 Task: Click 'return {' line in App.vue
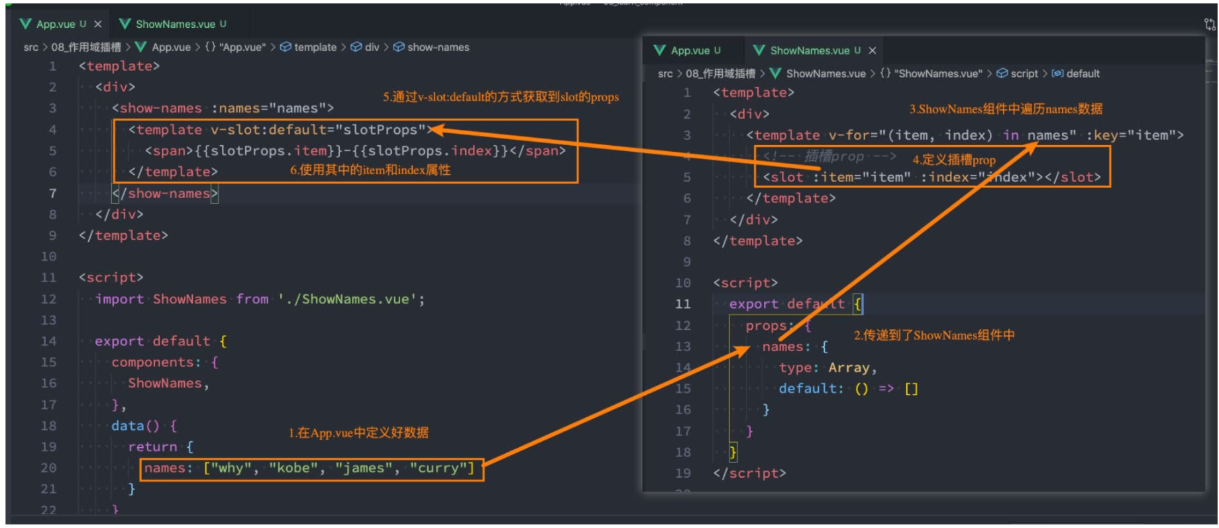[x=160, y=447]
